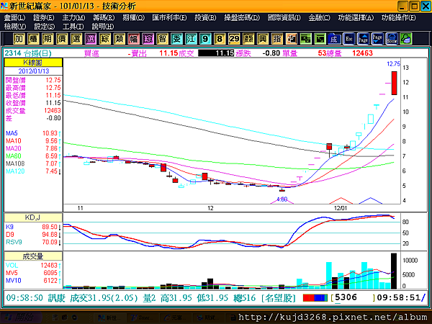Click the 2314 台揚(日) stock title

(x=28, y=53)
